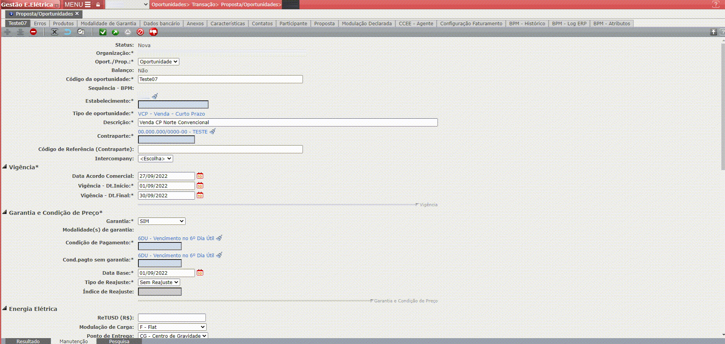Click the Descrição text field
725x344 pixels.
(287, 123)
